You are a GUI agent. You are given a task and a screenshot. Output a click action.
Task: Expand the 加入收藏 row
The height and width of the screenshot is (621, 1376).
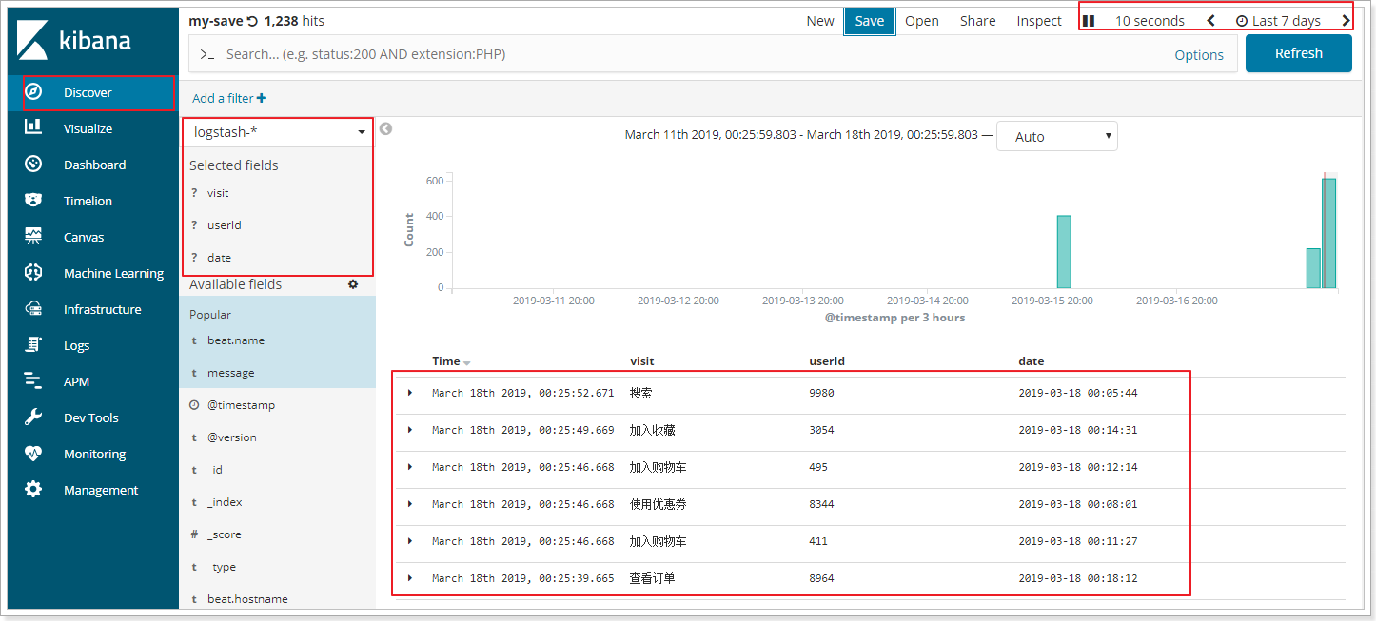coord(410,430)
